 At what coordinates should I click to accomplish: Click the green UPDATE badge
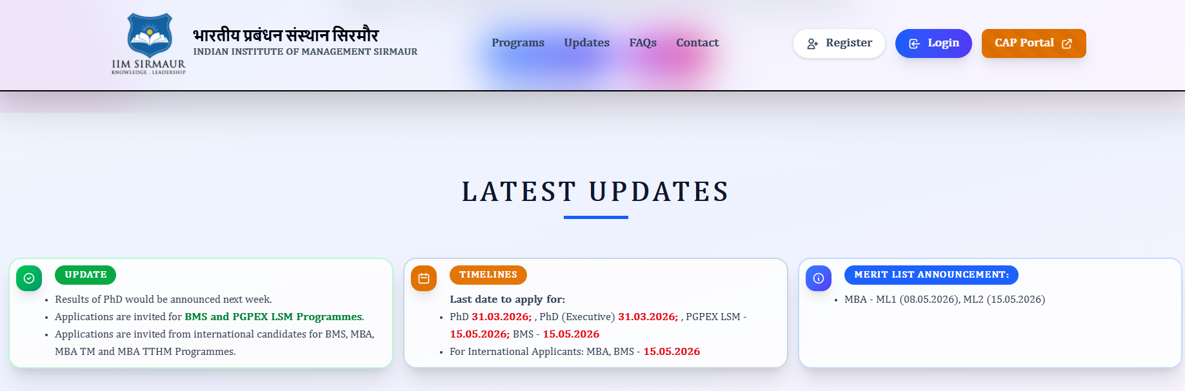point(86,275)
